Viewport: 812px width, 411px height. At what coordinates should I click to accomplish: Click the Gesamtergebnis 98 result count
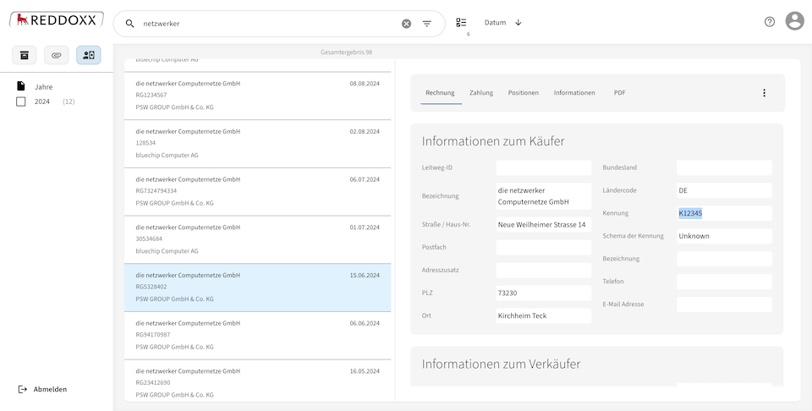346,52
